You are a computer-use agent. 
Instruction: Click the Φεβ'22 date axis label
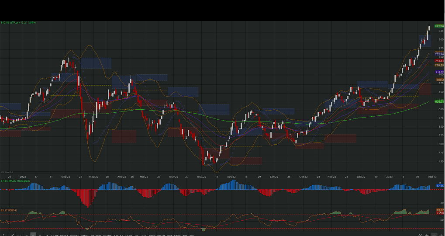click(66, 177)
